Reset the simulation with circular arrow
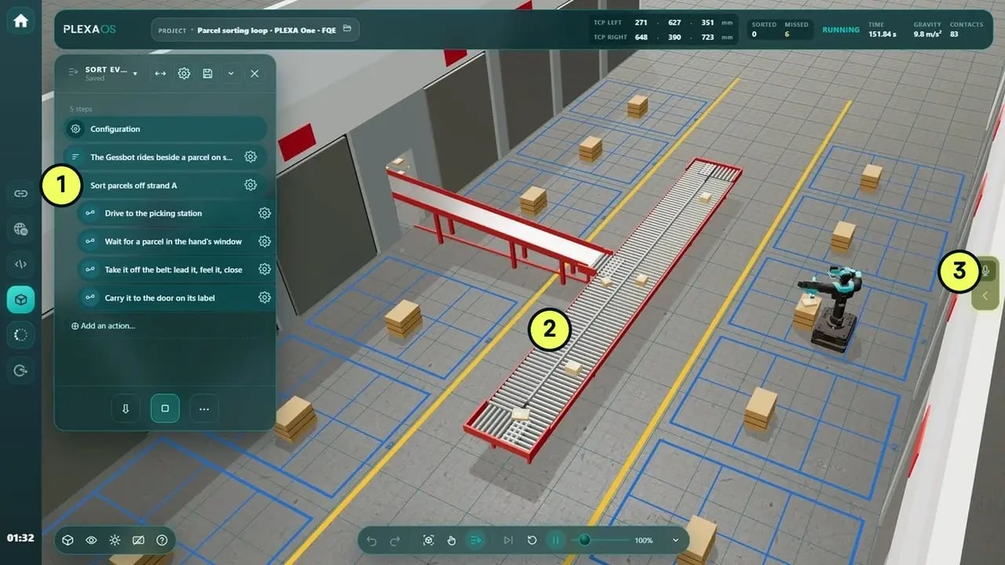1005x565 pixels. click(x=532, y=540)
